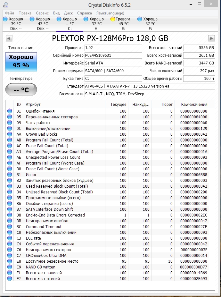The width and height of the screenshot is (221, 297).
Task: Click the CrystalDiskInfo app icon in title bar
Action: pyautogui.click(x=5, y=5)
